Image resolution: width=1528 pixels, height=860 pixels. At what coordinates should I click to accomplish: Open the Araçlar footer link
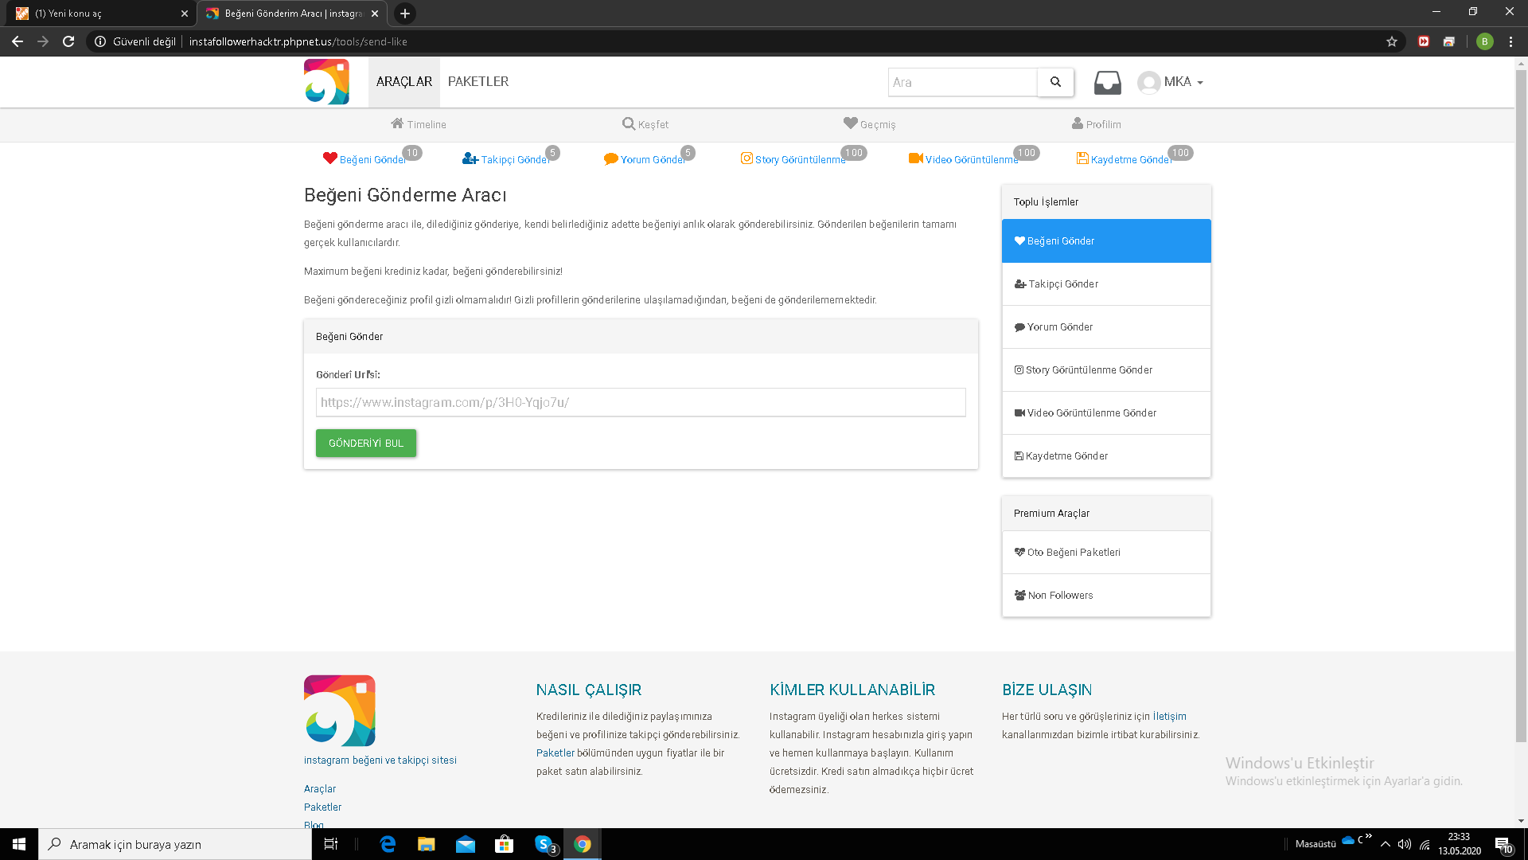click(x=320, y=788)
